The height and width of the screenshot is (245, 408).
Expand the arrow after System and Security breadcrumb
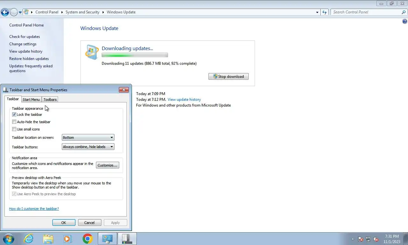[x=103, y=12]
